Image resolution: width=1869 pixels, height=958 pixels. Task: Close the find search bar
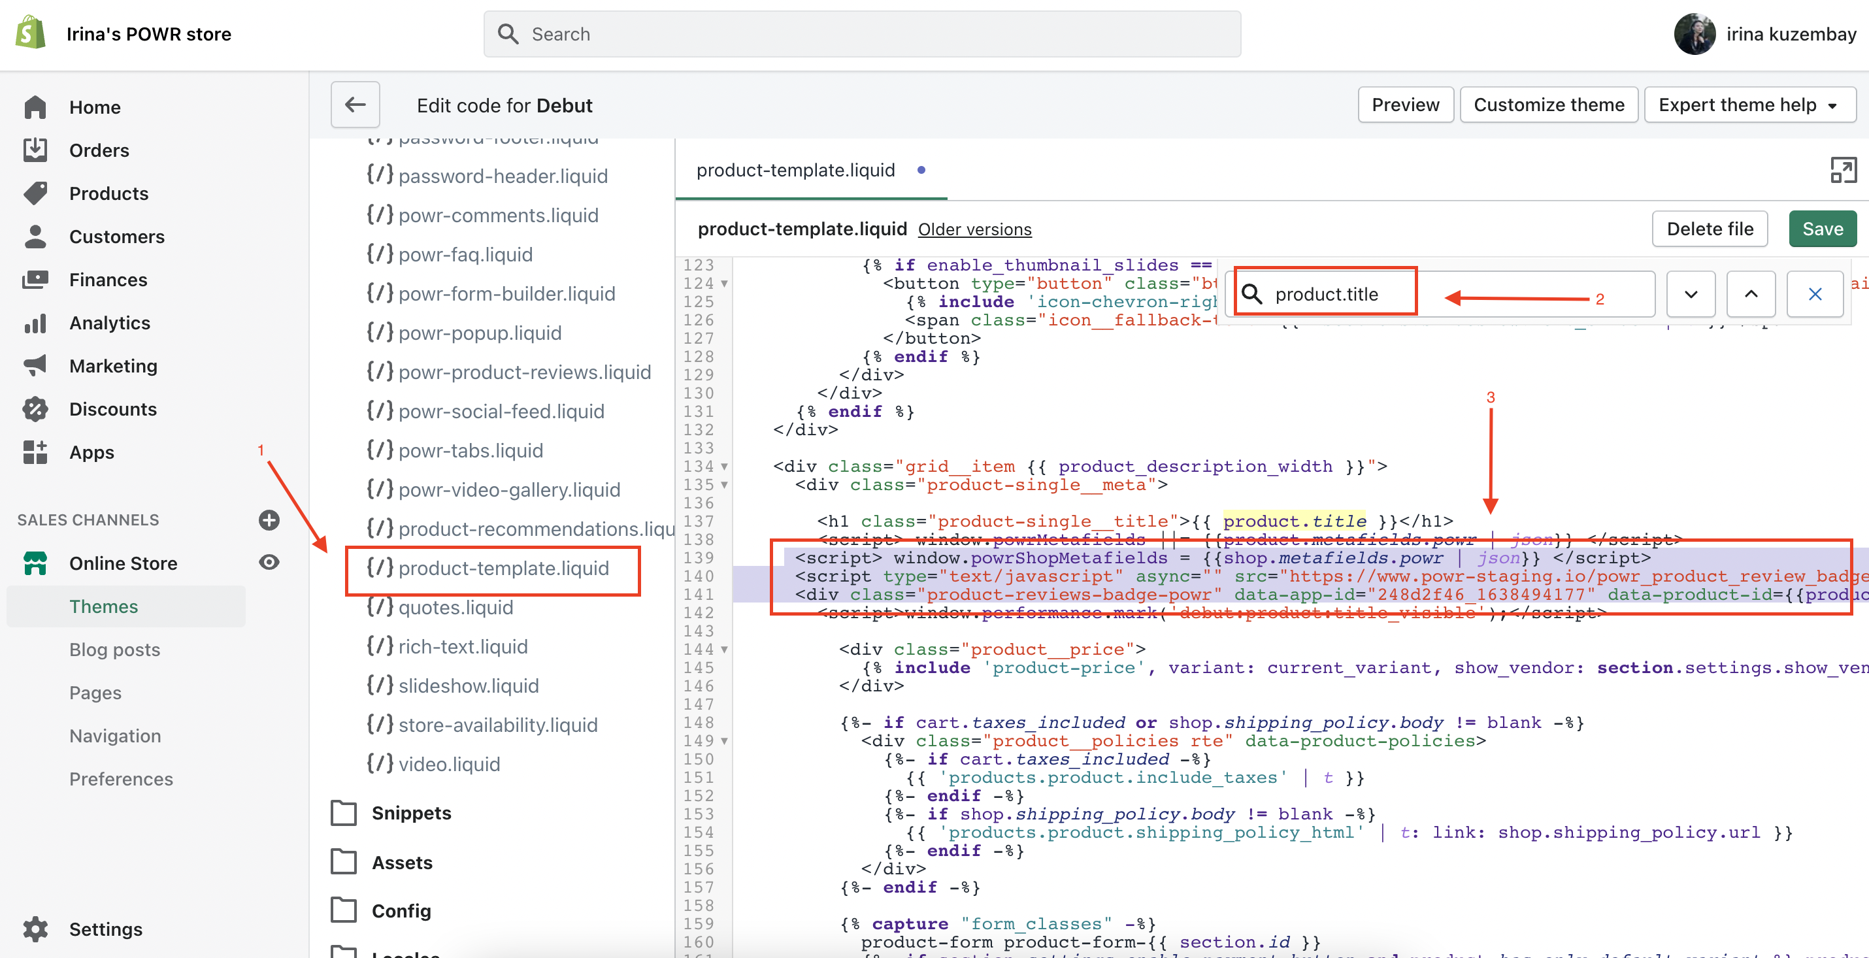pos(1815,294)
